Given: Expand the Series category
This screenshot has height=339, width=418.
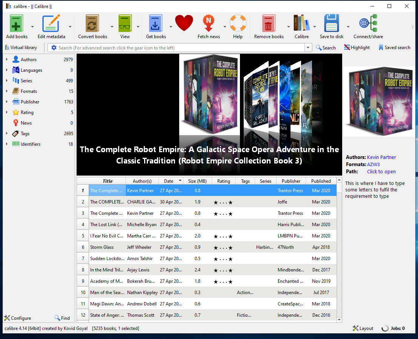Looking at the screenshot, I should 7,80.
